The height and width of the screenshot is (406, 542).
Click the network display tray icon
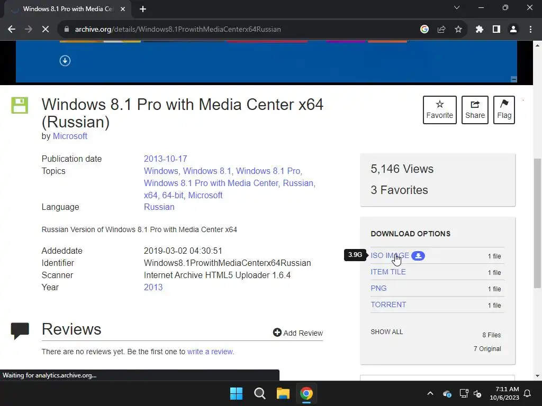pyautogui.click(x=464, y=393)
